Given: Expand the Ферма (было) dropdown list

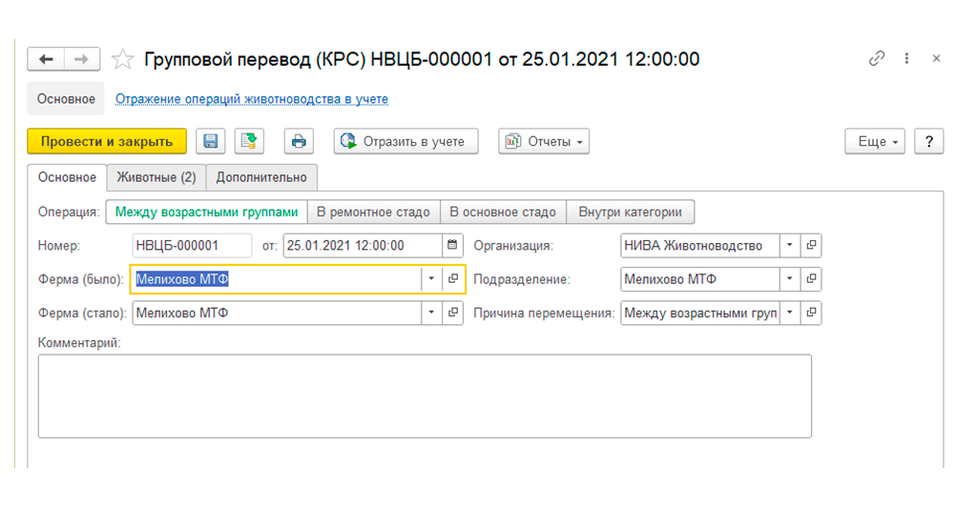Looking at the screenshot, I should click(431, 278).
